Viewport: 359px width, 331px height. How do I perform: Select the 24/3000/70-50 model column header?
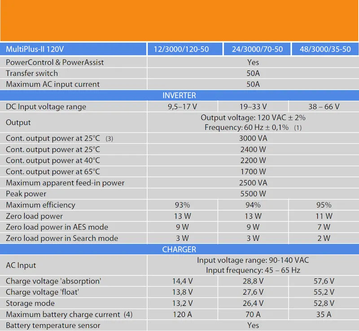(257, 49)
